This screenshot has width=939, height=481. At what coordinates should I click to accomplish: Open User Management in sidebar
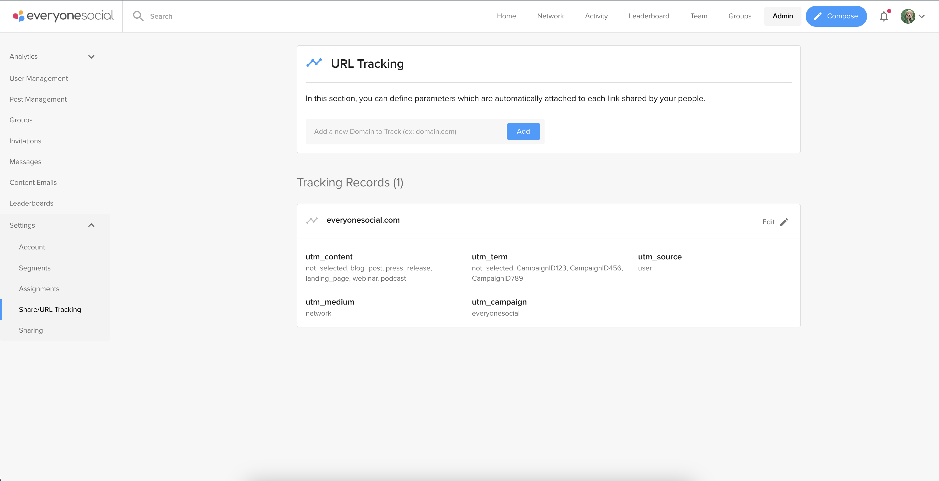click(x=39, y=79)
